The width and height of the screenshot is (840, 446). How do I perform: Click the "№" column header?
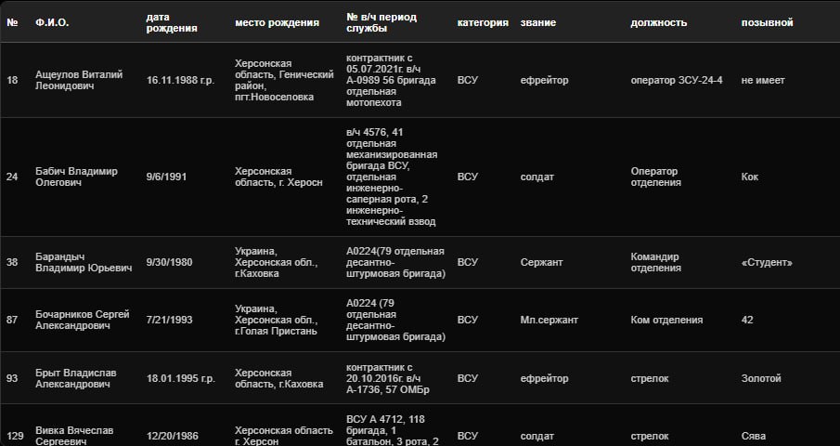click(x=12, y=22)
